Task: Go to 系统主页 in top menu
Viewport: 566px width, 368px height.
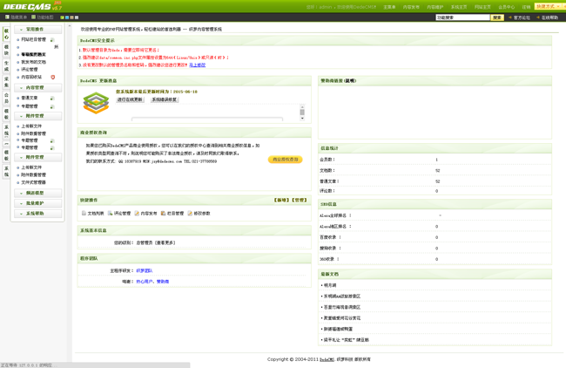Action: tap(459, 7)
